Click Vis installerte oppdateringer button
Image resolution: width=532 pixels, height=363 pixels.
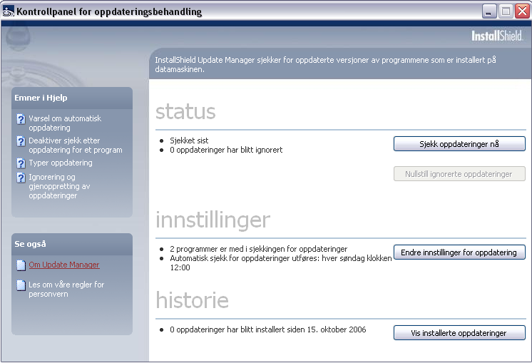point(459,333)
